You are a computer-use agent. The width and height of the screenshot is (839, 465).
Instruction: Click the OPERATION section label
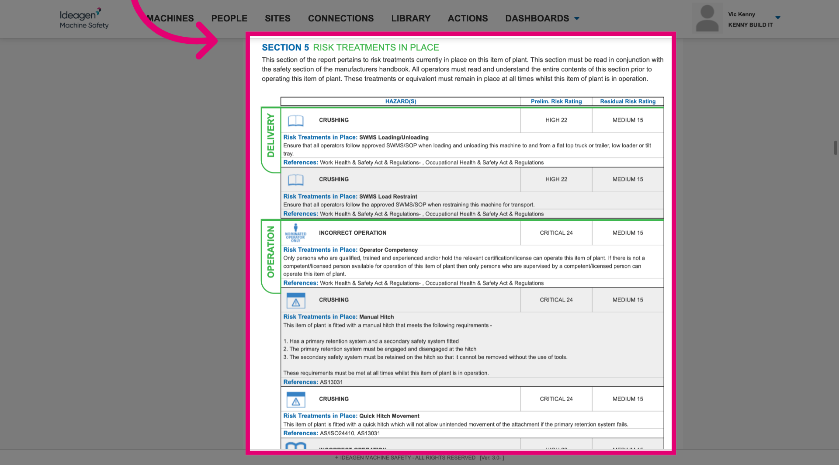[x=271, y=252]
